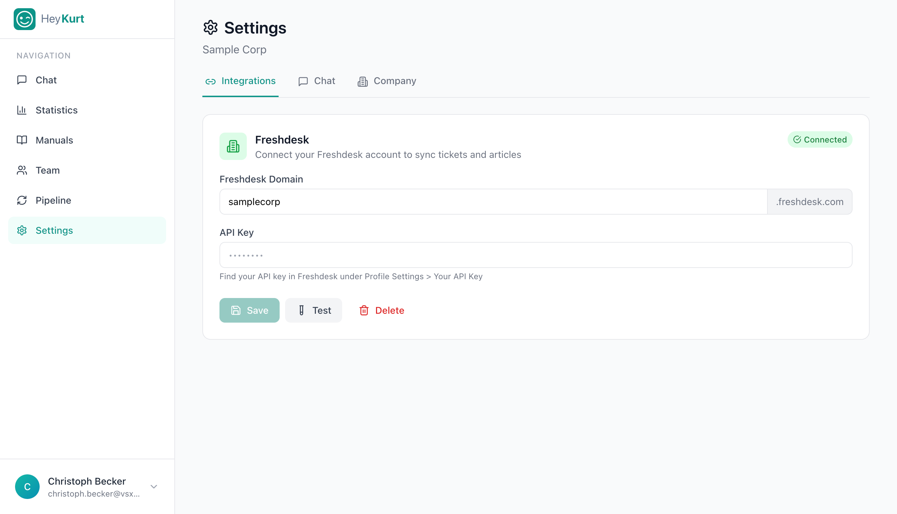The width and height of the screenshot is (897, 514).
Task: Select the Chat icon in the sidebar
Action: [22, 80]
